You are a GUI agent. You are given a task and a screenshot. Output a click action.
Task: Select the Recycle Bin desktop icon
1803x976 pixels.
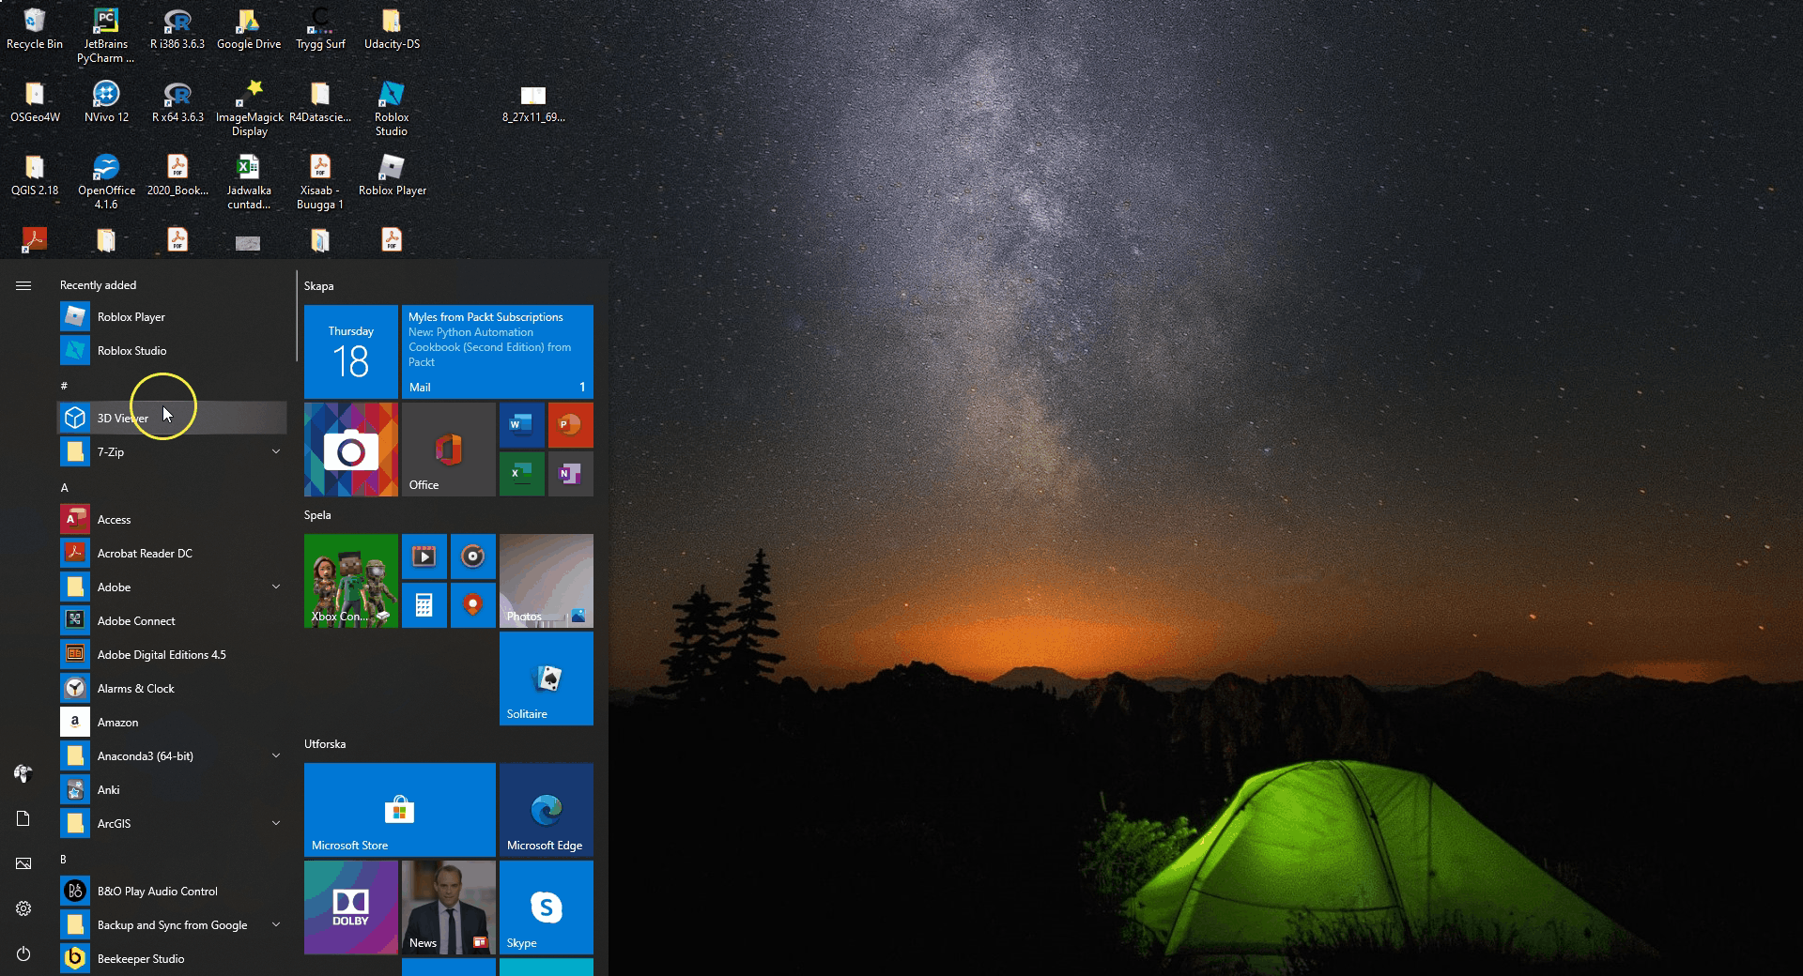(x=35, y=29)
